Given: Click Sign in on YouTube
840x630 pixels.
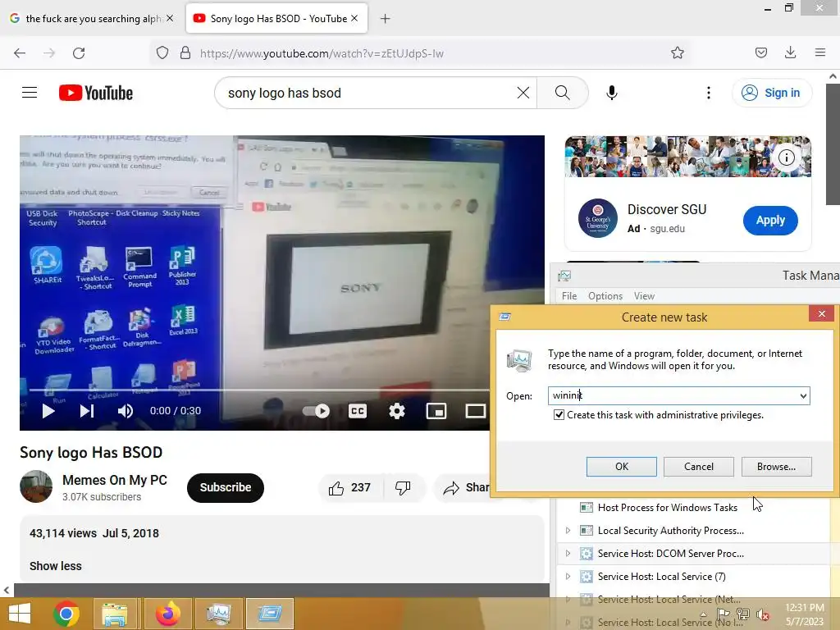Looking at the screenshot, I should click(772, 93).
